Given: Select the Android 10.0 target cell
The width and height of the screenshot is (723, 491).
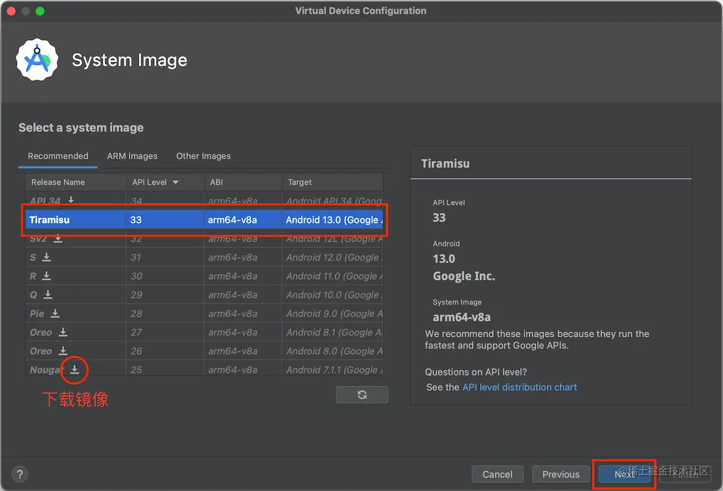Looking at the screenshot, I should pyautogui.click(x=333, y=294).
